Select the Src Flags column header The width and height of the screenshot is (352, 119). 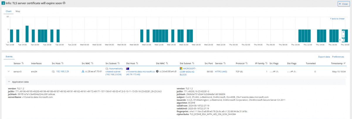pos(275,63)
